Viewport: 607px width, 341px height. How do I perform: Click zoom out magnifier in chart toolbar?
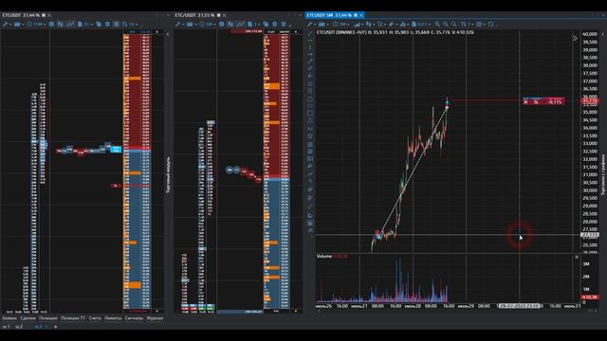[446, 24]
